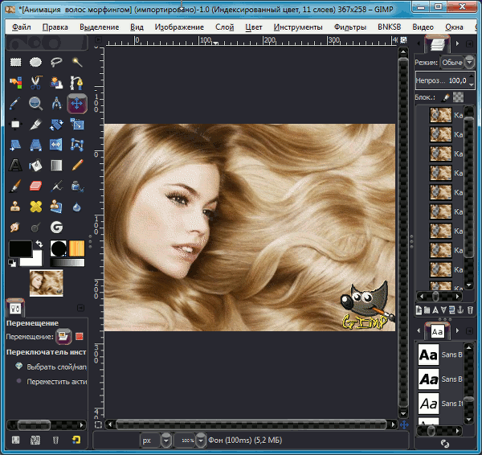Toggle move-layer mode button next to Перемещение
Image resolution: width=482 pixels, height=455 pixels.
(63, 337)
